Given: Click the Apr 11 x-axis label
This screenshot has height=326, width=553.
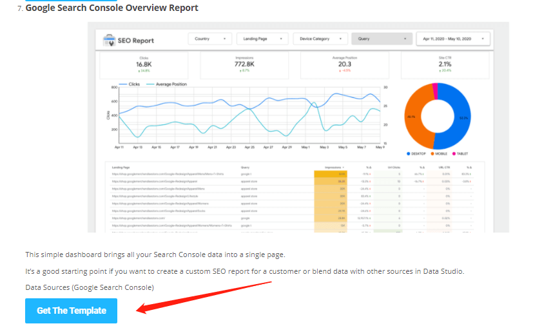Looking at the screenshot, I should click(119, 147).
